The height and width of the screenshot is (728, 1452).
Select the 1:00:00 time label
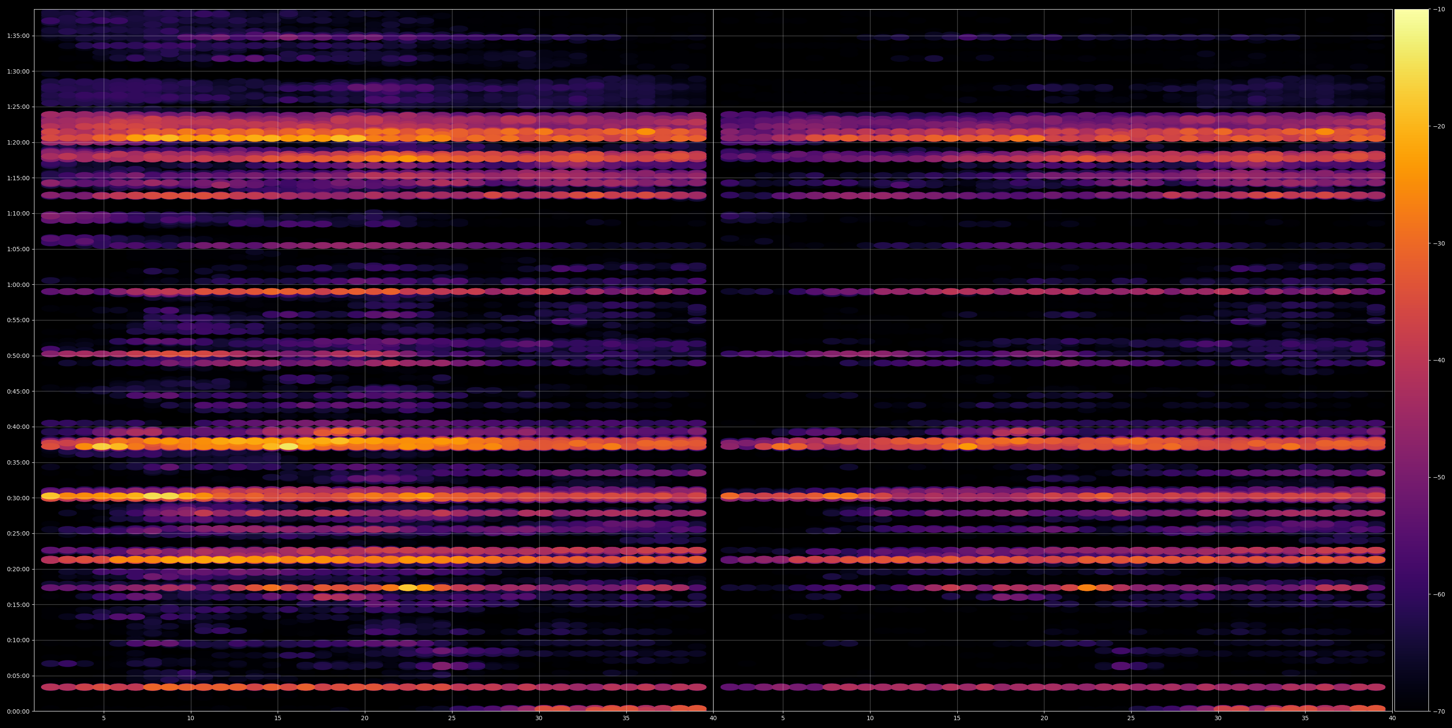[18, 285]
